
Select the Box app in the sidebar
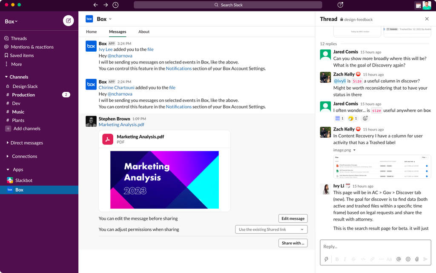[x=39, y=190]
